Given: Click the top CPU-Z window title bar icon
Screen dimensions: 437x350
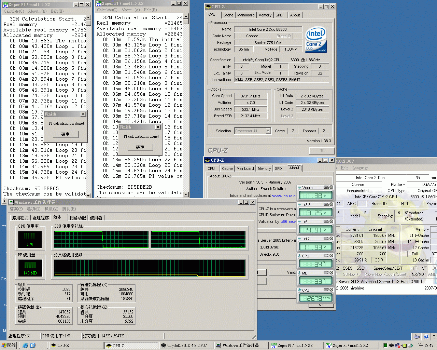Looking at the screenshot, I should (208, 7).
